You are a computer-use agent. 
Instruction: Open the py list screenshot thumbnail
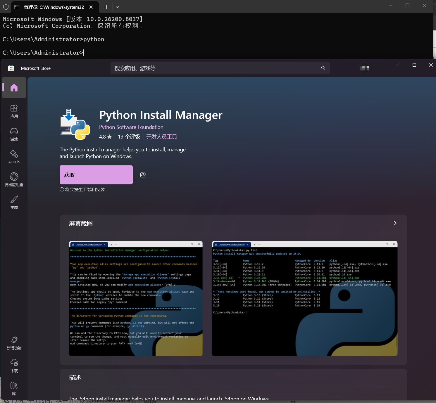coord(304,298)
